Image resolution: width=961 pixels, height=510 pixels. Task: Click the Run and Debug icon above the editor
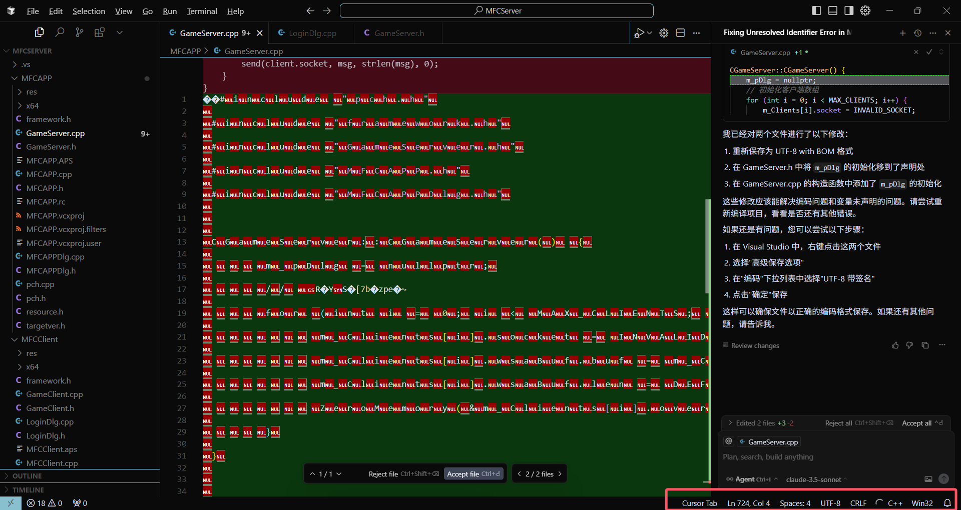tap(640, 32)
